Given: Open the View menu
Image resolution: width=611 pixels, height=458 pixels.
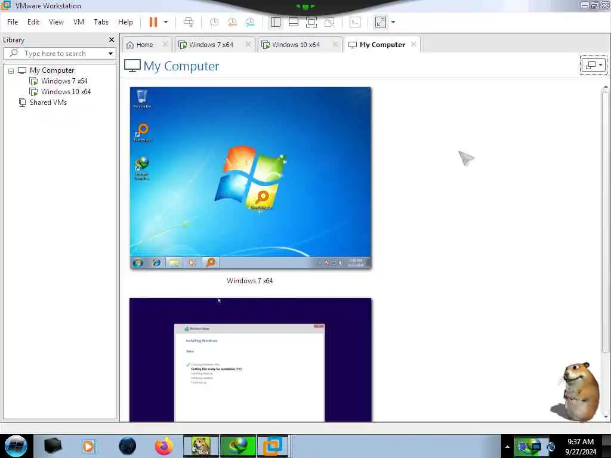Looking at the screenshot, I should [x=56, y=22].
